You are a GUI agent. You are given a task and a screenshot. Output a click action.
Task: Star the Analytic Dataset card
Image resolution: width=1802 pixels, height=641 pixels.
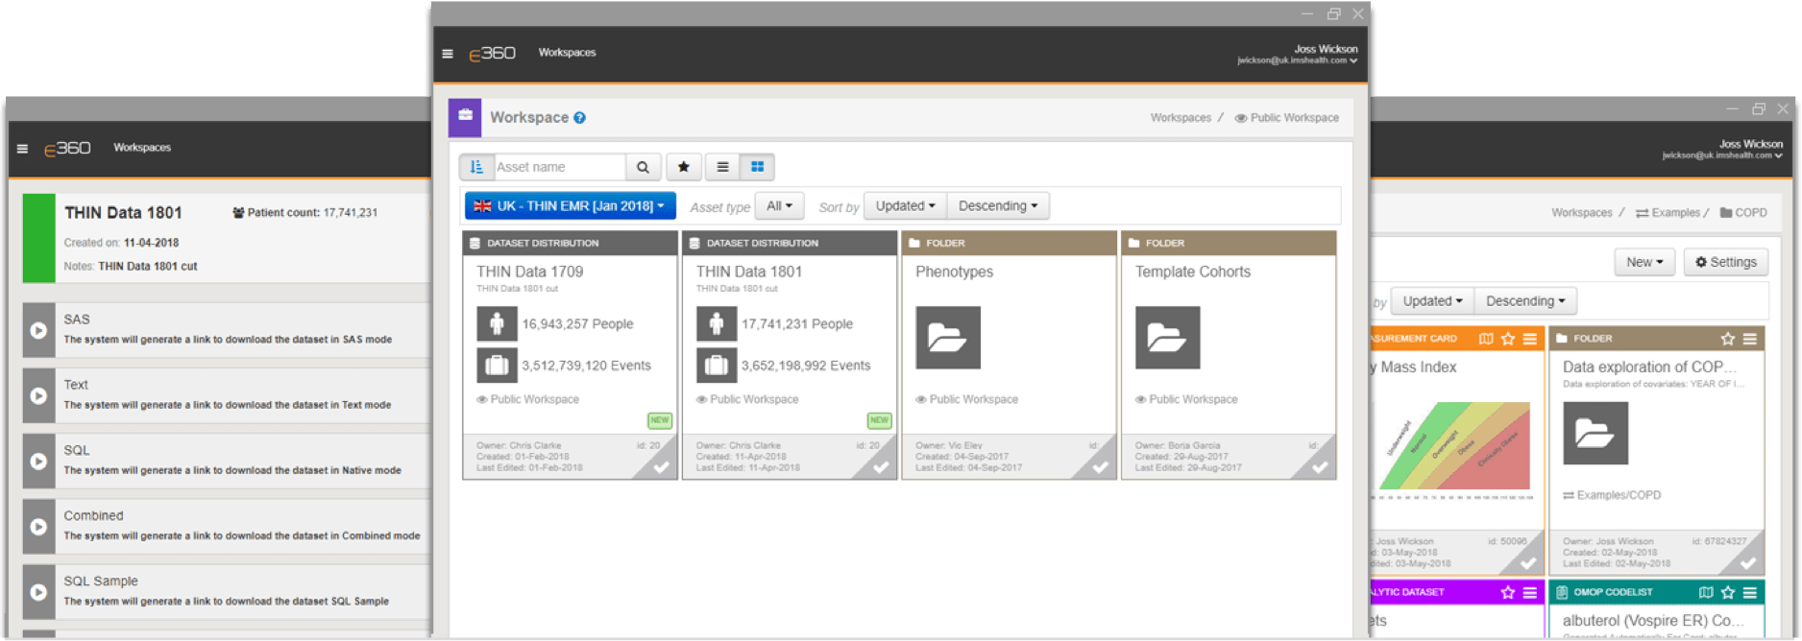click(1508, 593)
